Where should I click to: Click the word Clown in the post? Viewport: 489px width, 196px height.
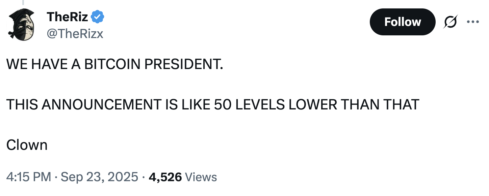(x=27, y=145)
